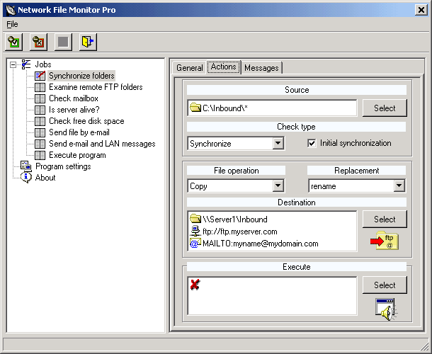Click the icon beside Check free disk space

click(x=40, y=121)
